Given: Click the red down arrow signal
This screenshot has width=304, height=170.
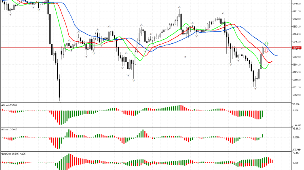Looking at the screenshot, I should (x=266, y=51).
